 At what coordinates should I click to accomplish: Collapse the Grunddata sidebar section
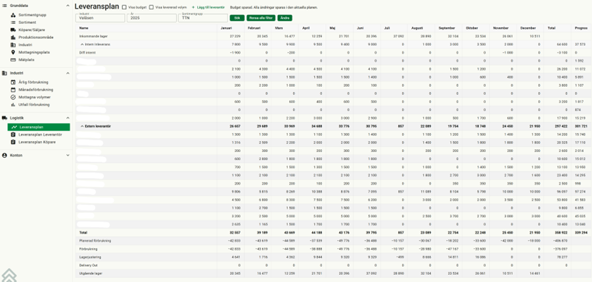pyautogui.click(x=68, y=5)
